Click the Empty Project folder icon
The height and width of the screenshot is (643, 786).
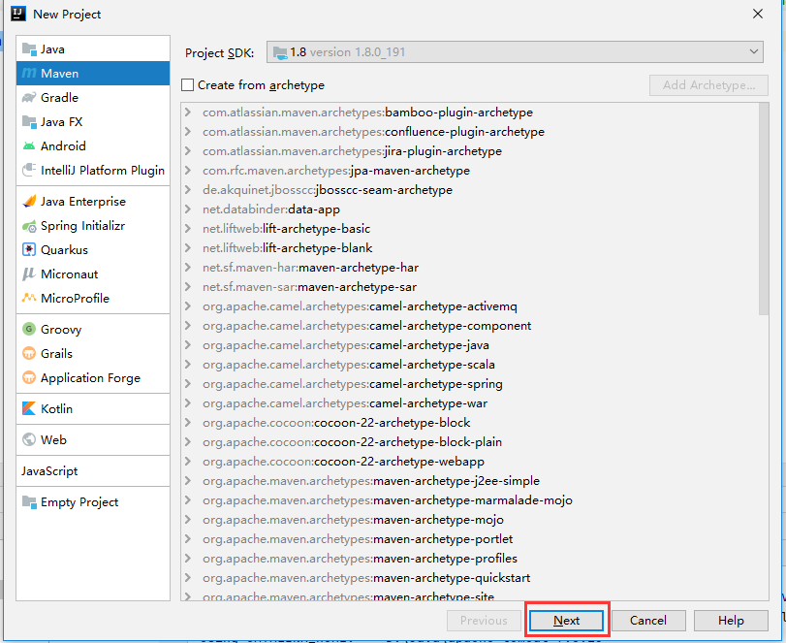(29, 502)
